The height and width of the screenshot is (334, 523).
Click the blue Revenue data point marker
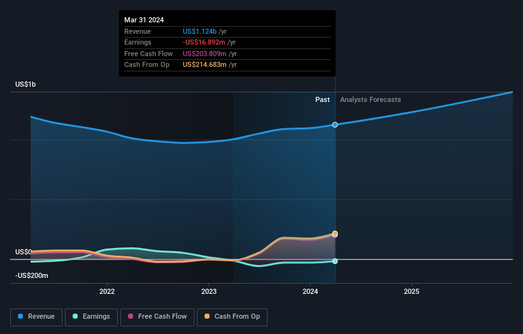click(335, 125)
